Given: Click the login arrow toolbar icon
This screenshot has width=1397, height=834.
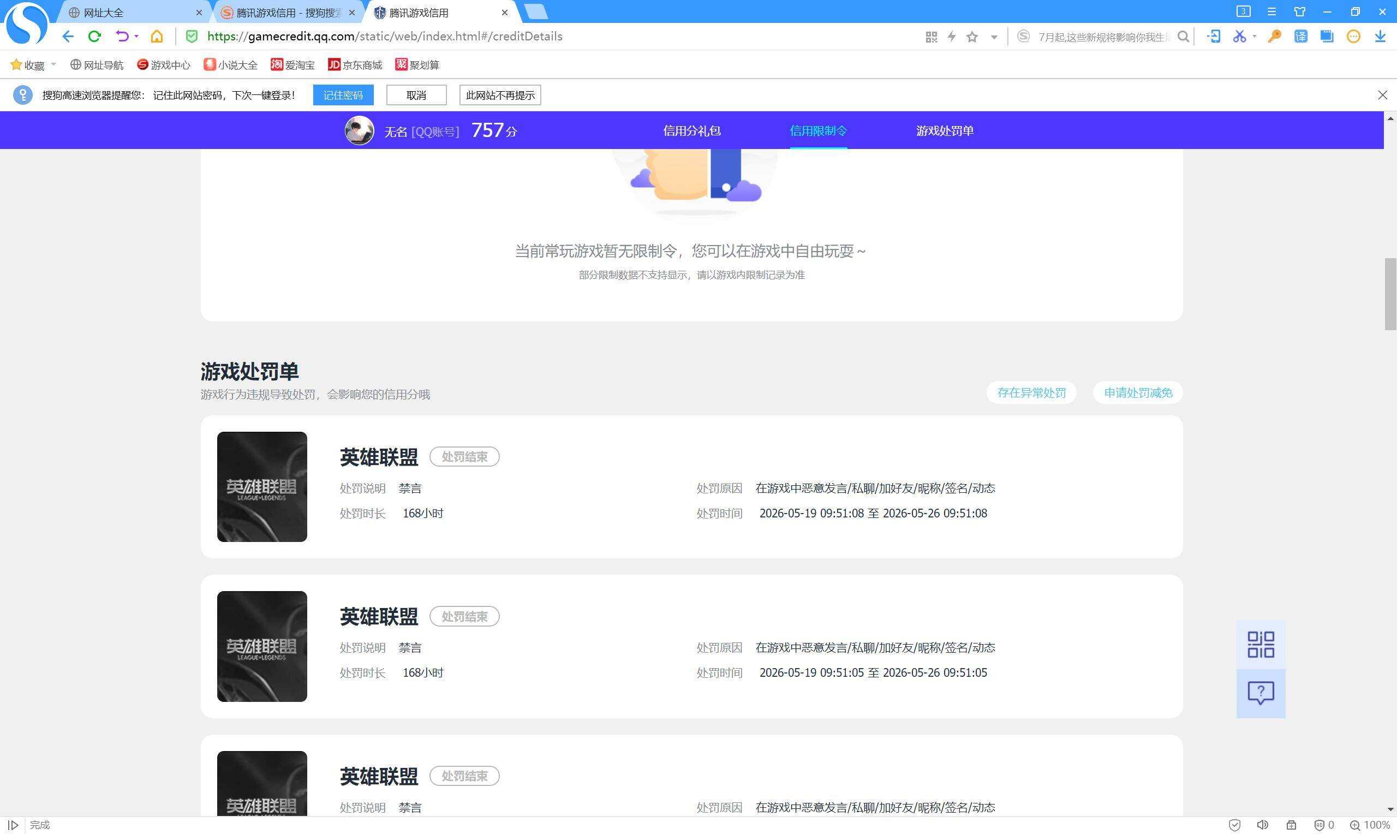Looking at the screenshot, I should [x=1213, y=37].
